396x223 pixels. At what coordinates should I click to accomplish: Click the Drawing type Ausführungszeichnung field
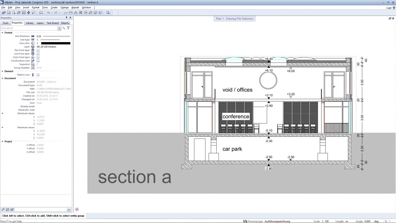point(277,221)
